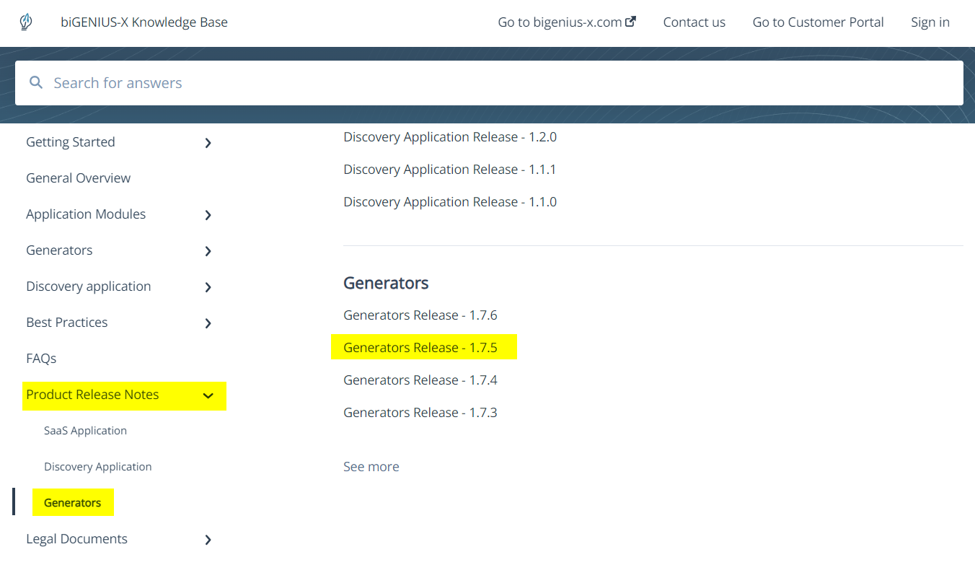Viewport: 975px width, 565px height.
Task: Open General Overview in the sidebar
Action: (79, 178)
